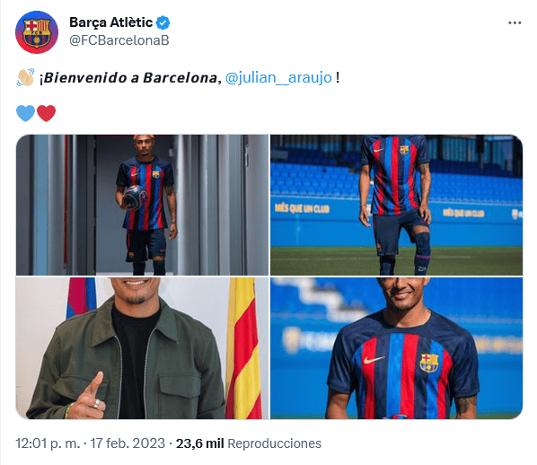Screen dimensions: 537x465
Task: Click the 23,6 mil Reproducciones count
Action: (x=249, y=443)
